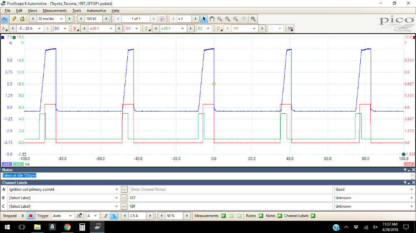
Task: Open the Windows Start menu
Action: (7, 227)
